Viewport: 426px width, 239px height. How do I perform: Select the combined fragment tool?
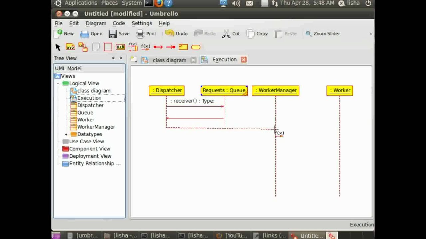(x=183, y=47)
